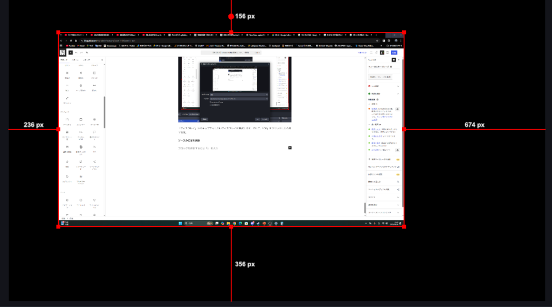
Task: Toggle the eye highlight button by orange bullet
Action: 397,109
